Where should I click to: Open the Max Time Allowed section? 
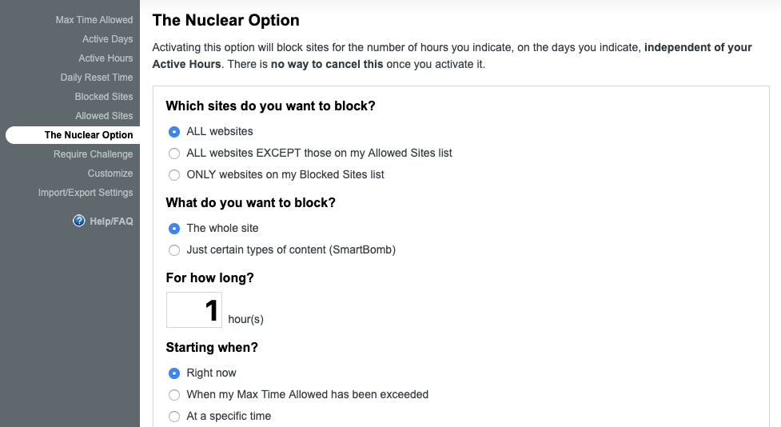pyautogui.click(x=94, y=20)
